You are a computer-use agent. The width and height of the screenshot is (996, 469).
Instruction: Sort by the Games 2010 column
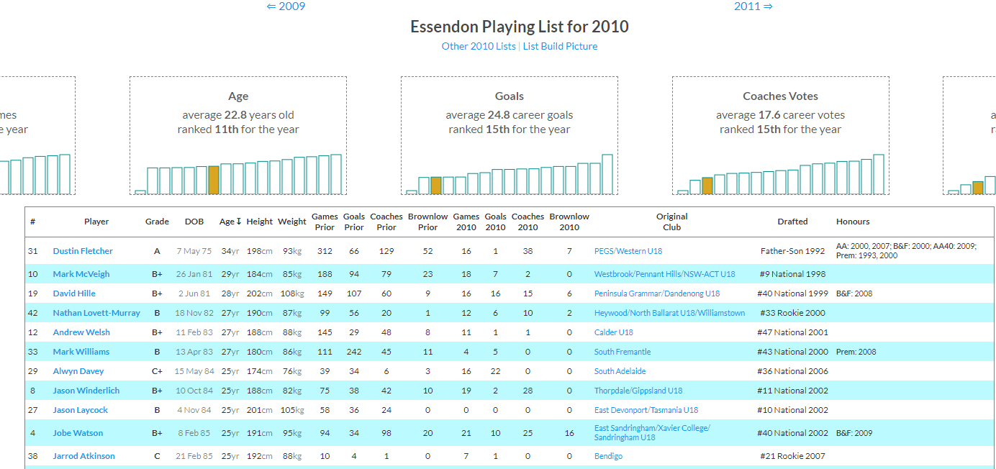[466, 222]
